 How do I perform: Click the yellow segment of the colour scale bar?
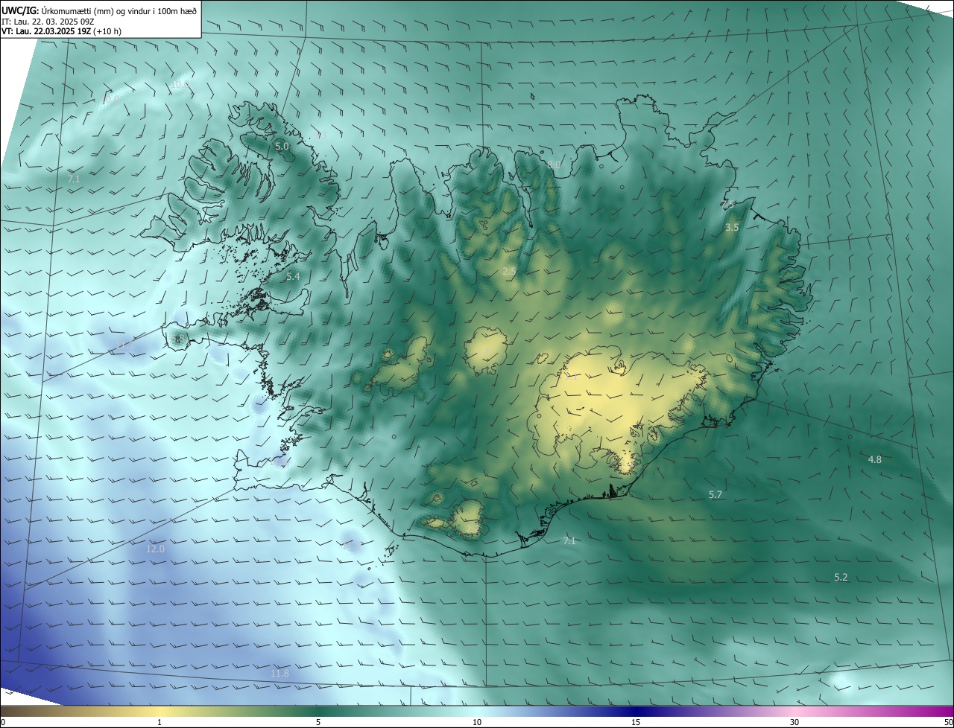pos(160,712)
